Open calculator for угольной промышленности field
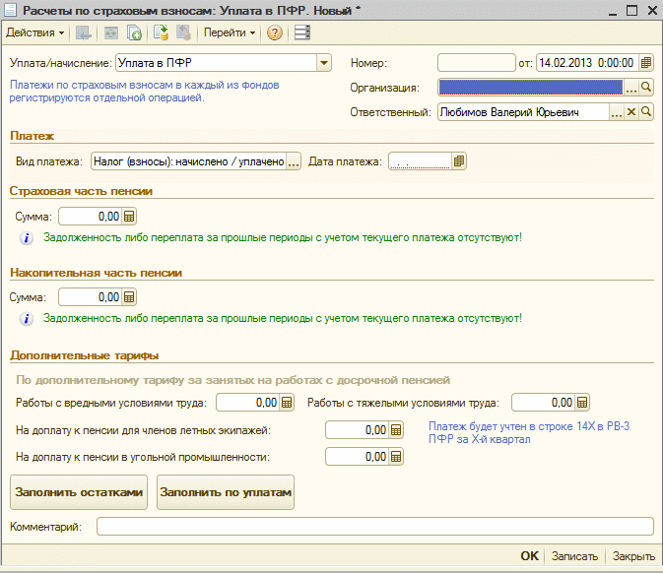663x573 pixels. click(x=396, y=457)
